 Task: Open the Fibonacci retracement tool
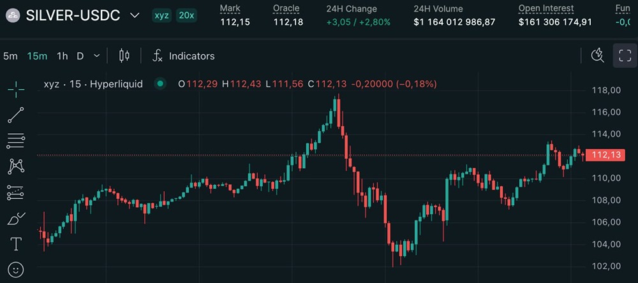click(x=16, y=141)
